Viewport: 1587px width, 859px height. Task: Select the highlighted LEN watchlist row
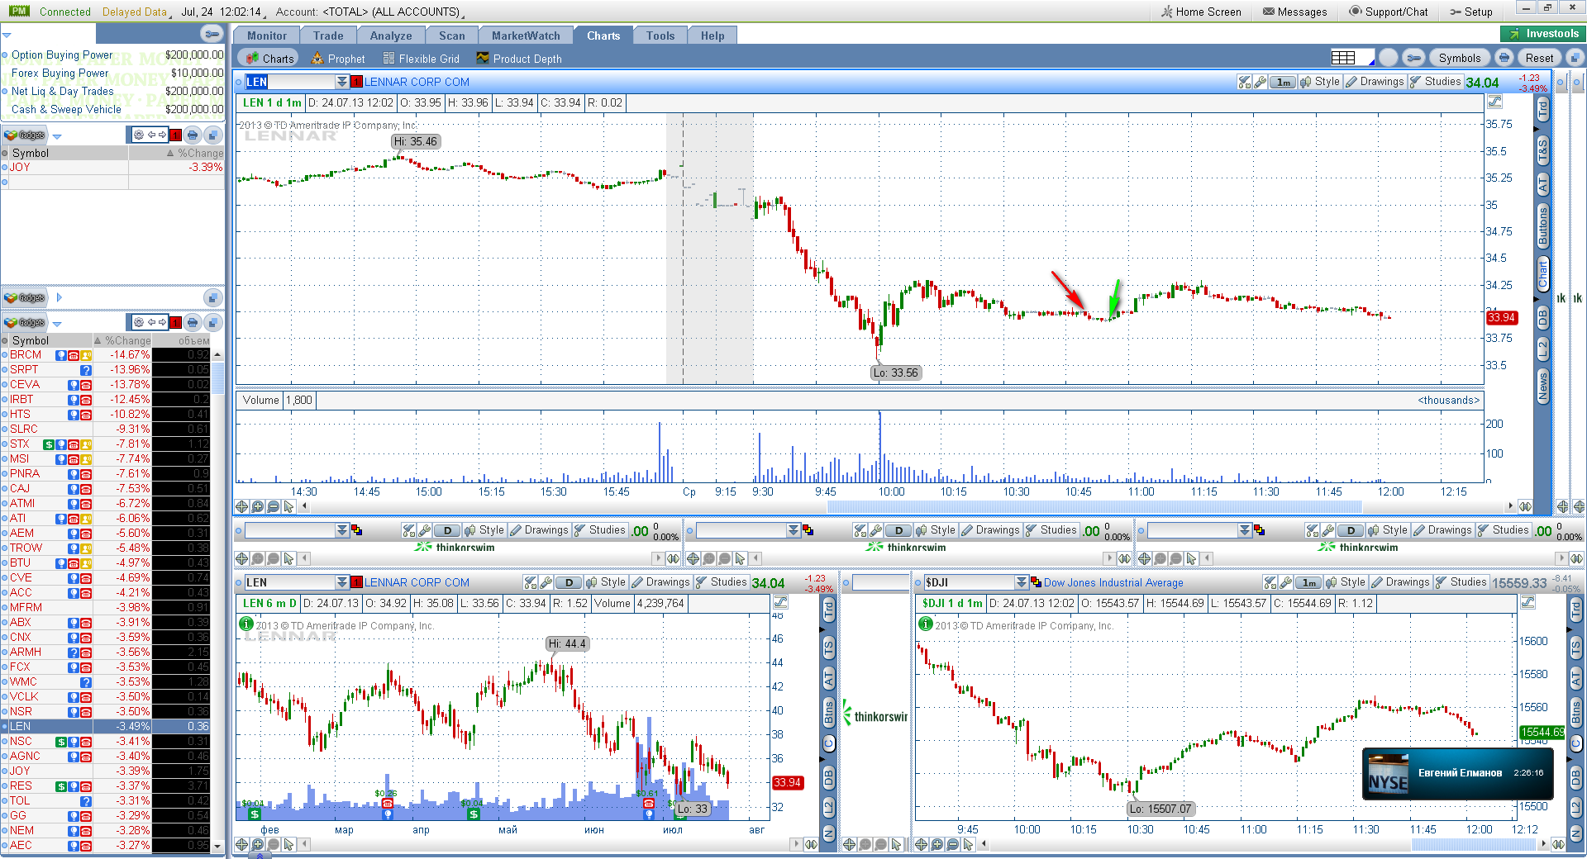[105, 727]
